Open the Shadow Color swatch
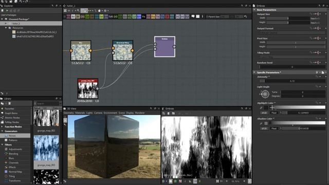Screen dimensions: 329x185 [x=266, y=123]
